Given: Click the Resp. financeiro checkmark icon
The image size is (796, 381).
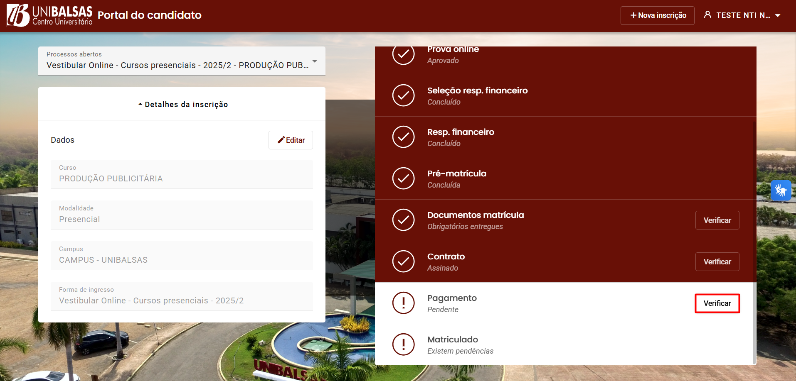Looking at the screenshot, I should pos(403,137).
